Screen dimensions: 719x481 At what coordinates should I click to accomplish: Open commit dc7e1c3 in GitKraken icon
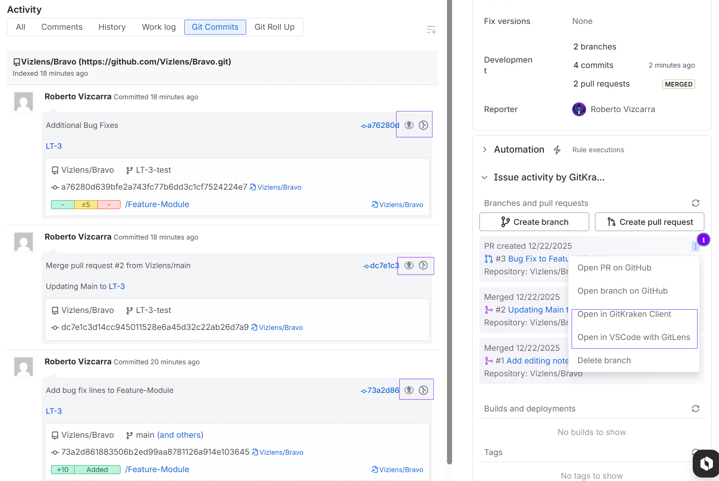tap(409, 265)
